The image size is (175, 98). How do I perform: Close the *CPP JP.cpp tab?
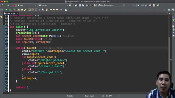click(x=17, y=14)
